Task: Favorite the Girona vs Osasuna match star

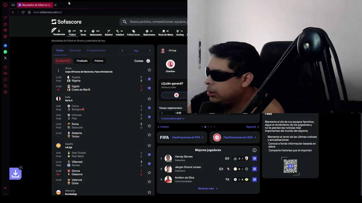Action: (149, 173)
